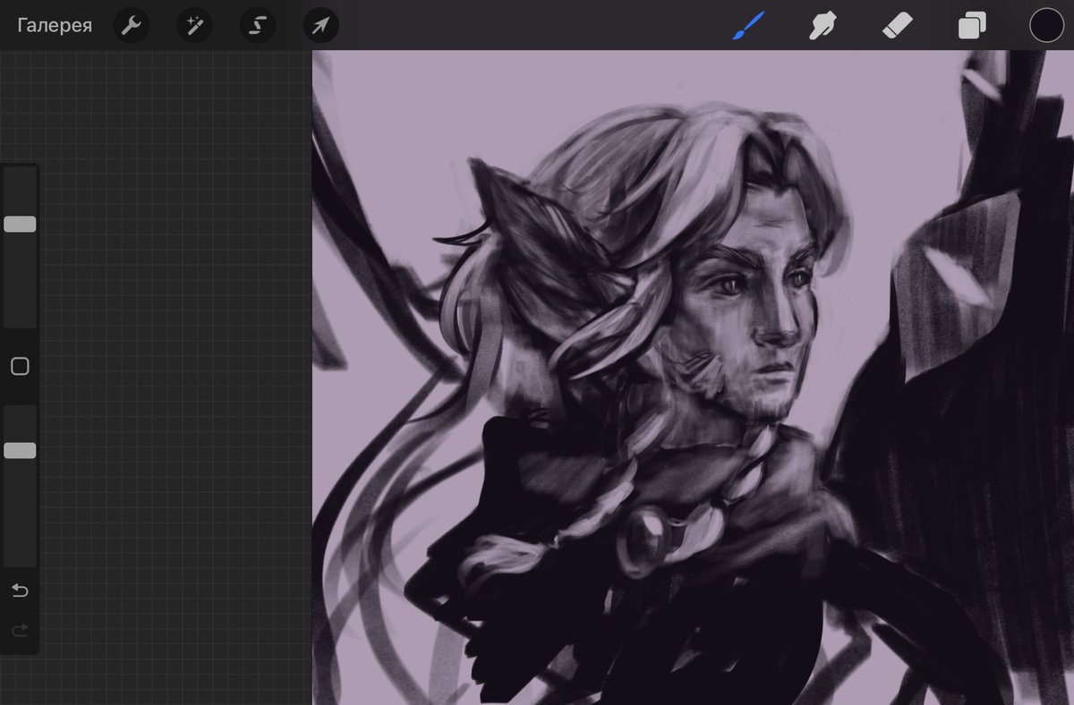Open the Adjustments magic wand menu
The image size is (1074, 705).
click(x=194, y=26)
